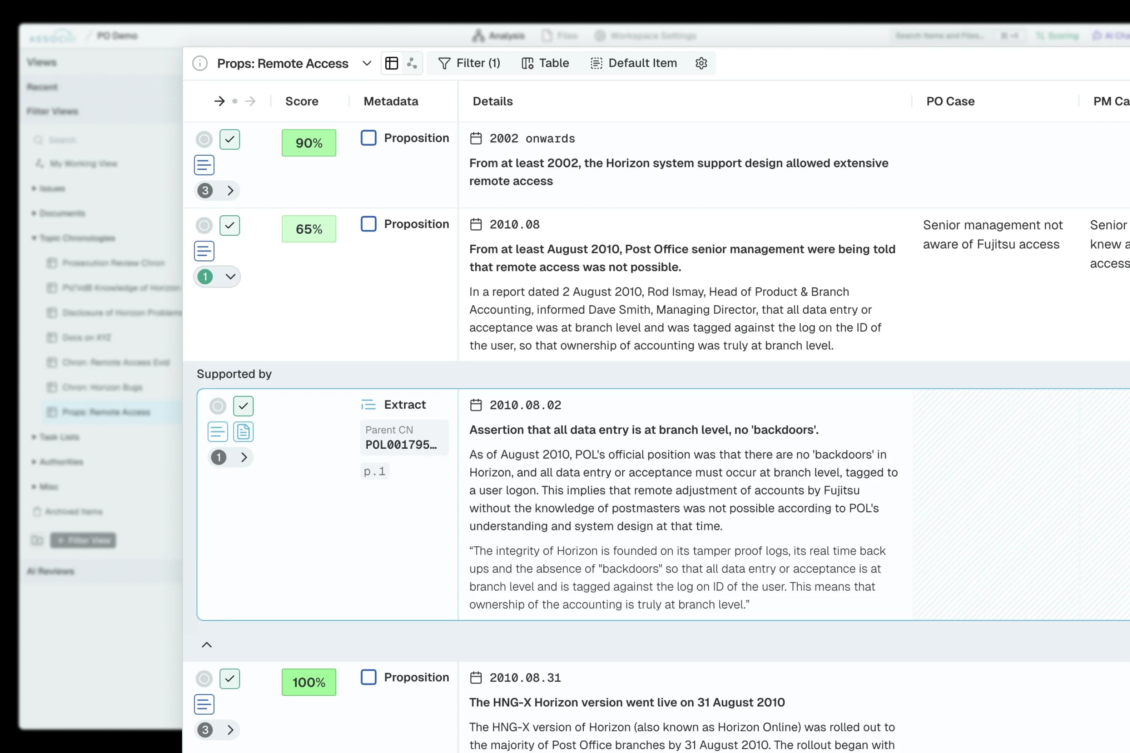This screenshot has width=1130, height=753.
Task: Click the calendar icon beside 2010.08.31
Action: [x=476, y=678]
